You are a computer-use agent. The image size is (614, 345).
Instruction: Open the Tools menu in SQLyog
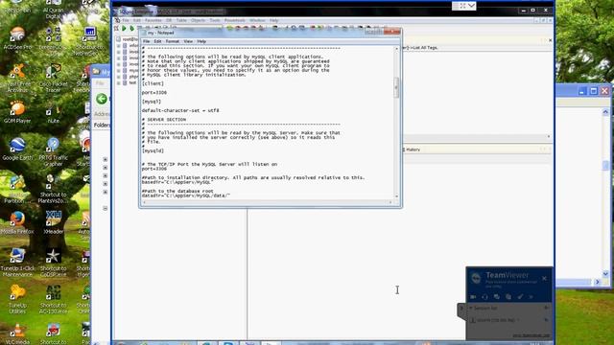pyautogui.click(x=215, y=20)
